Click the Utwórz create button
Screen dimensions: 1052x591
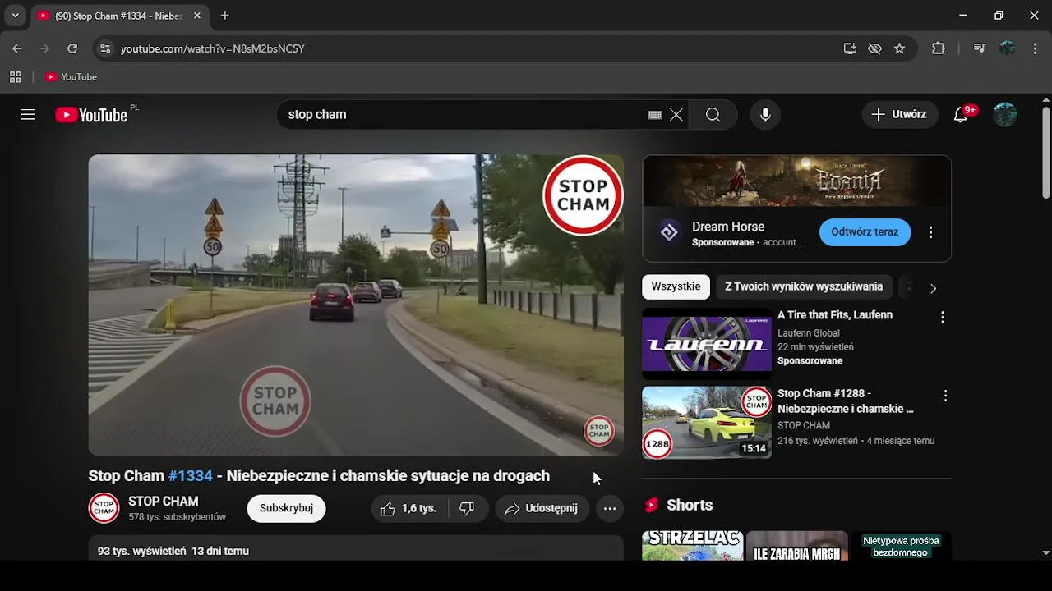[x=899, y=115]
